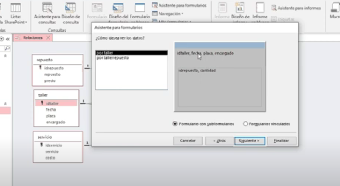The width and height of the screenshot is (340, 186).
Task: Close the Relaciones tab
Action: pyautogui.click(x=48, y=38)
